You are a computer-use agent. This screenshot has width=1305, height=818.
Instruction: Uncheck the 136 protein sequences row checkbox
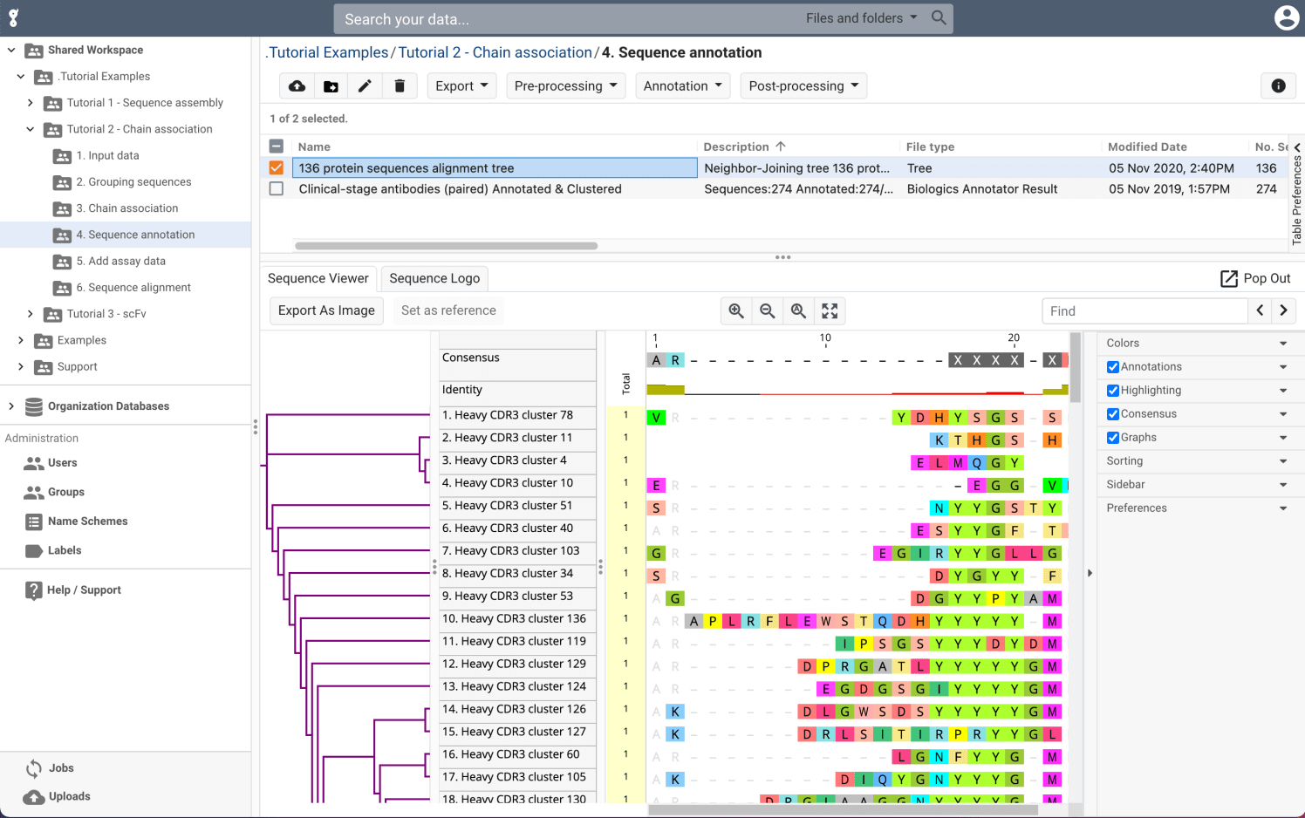coord(277,167)
